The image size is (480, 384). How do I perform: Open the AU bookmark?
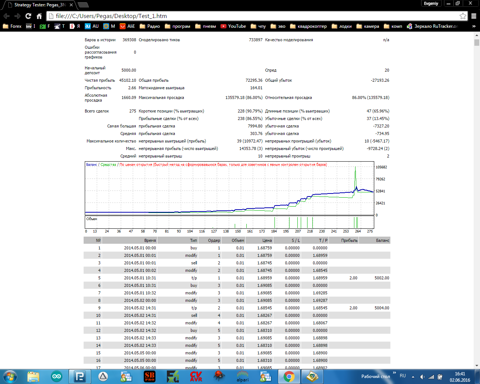pyautogui.click(x=92, y=26)
